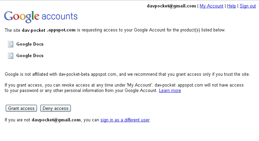Viewport: 259px width, 141px height.
Task: Click the second Google Docs document icon
Action: [11, 55]
